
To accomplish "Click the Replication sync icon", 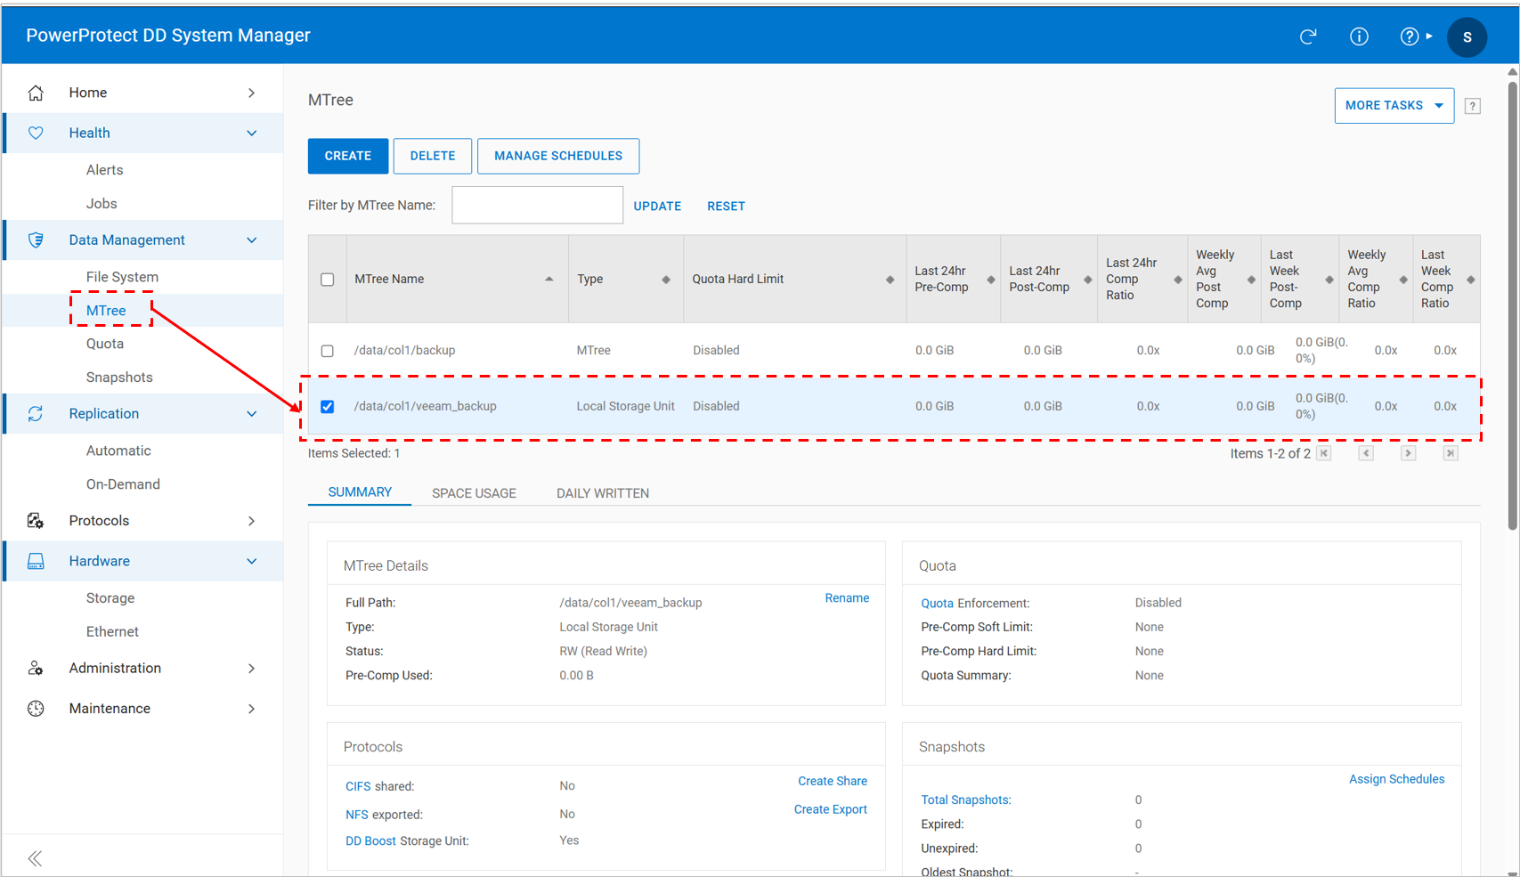I will click(x=36, y=413).
